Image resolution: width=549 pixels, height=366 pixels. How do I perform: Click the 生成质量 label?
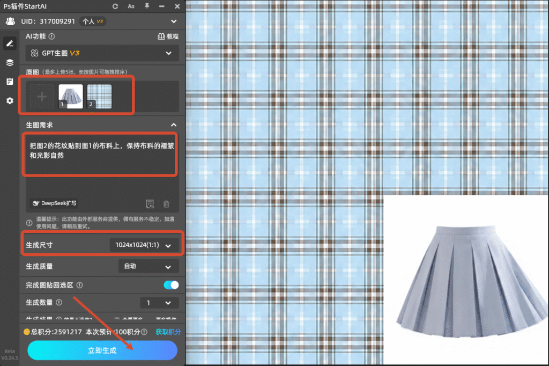tap(39, 266)
